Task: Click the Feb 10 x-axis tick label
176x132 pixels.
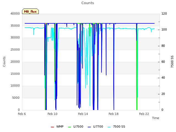Action: point(53,114)
